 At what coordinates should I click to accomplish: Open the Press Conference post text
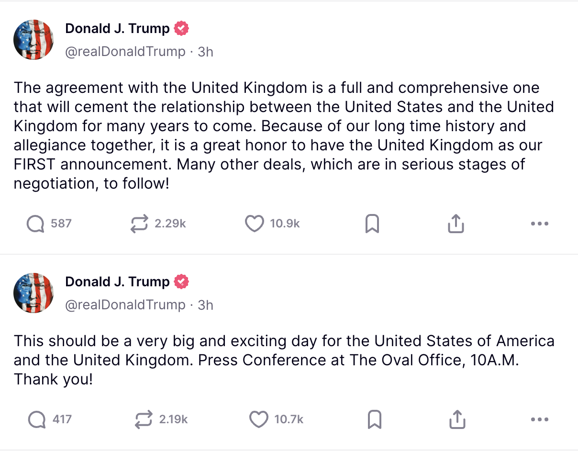pos(284,361)
